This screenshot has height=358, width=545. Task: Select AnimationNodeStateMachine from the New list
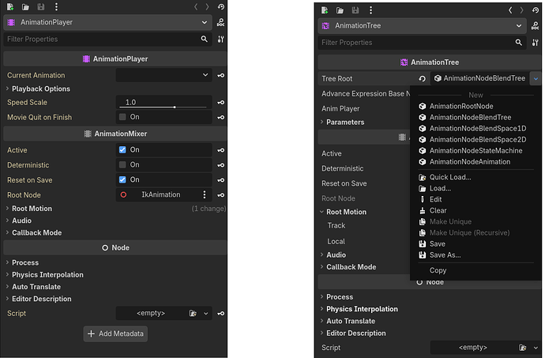click(469, 150)
